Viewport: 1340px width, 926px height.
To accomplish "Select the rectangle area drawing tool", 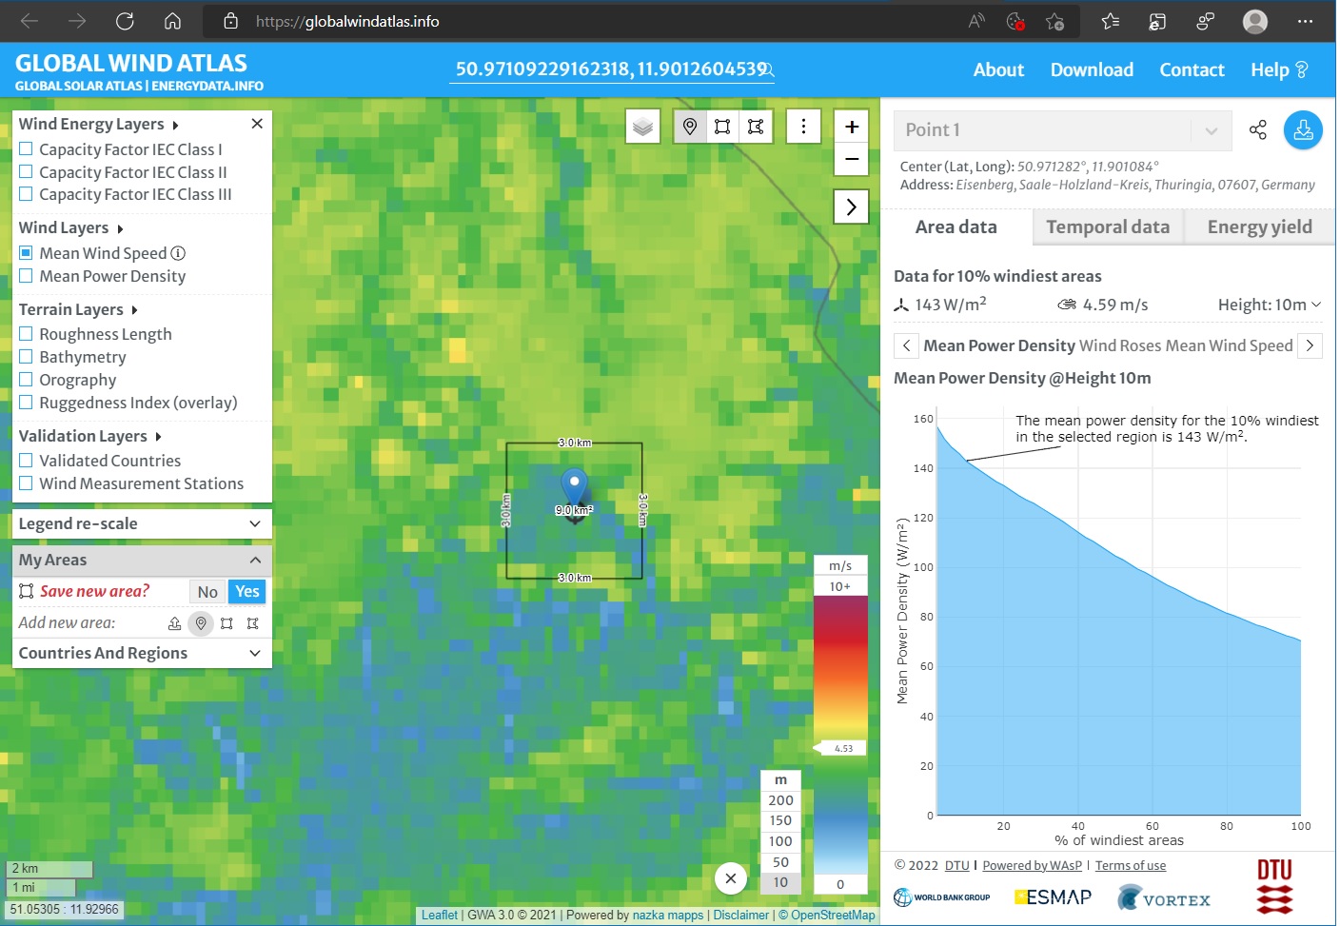I will (722, 127).
